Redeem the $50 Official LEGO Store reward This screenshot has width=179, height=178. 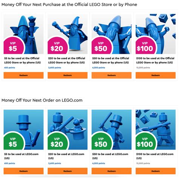pos(111,75)
